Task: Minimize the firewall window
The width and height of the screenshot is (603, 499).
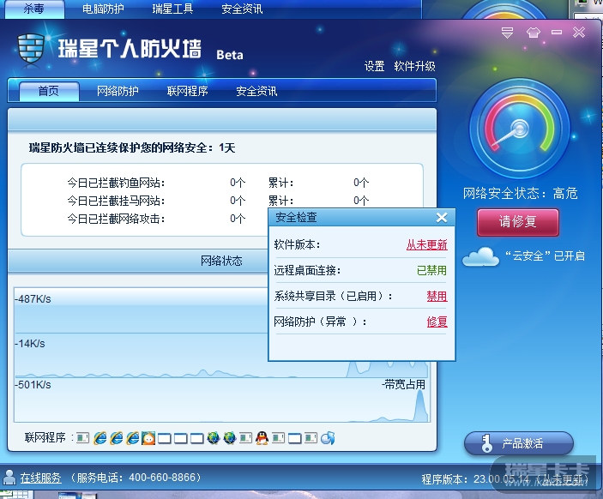Action: [557, 33]
